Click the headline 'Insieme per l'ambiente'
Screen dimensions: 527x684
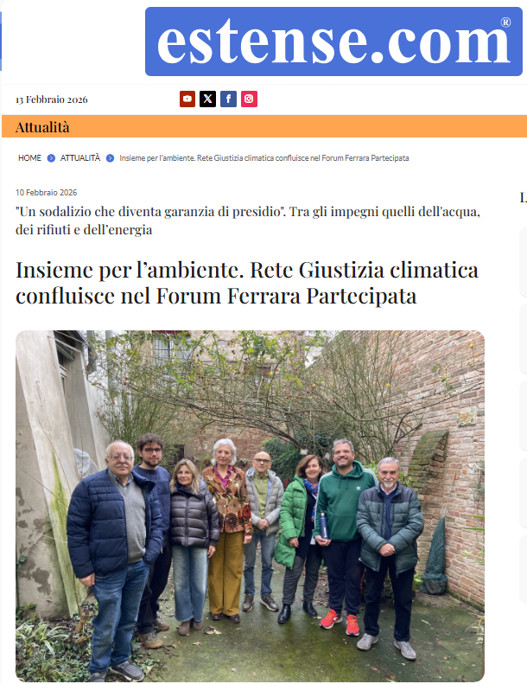click(x=247, y=283)
